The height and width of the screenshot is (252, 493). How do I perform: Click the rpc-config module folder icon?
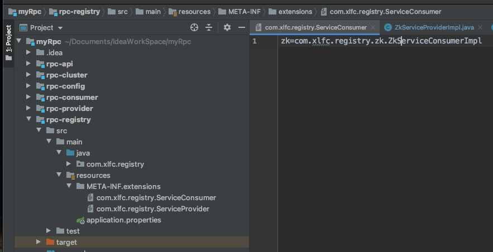coord(41,86)
